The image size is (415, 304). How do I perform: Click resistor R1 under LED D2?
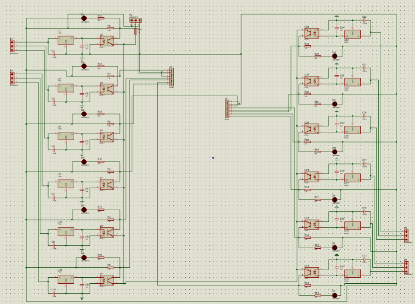point(111,76)
